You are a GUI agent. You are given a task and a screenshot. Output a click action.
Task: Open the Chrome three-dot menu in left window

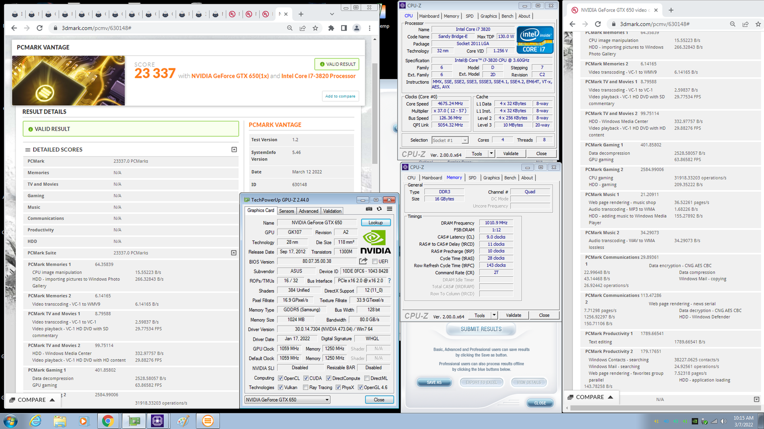tap(370, 28)
